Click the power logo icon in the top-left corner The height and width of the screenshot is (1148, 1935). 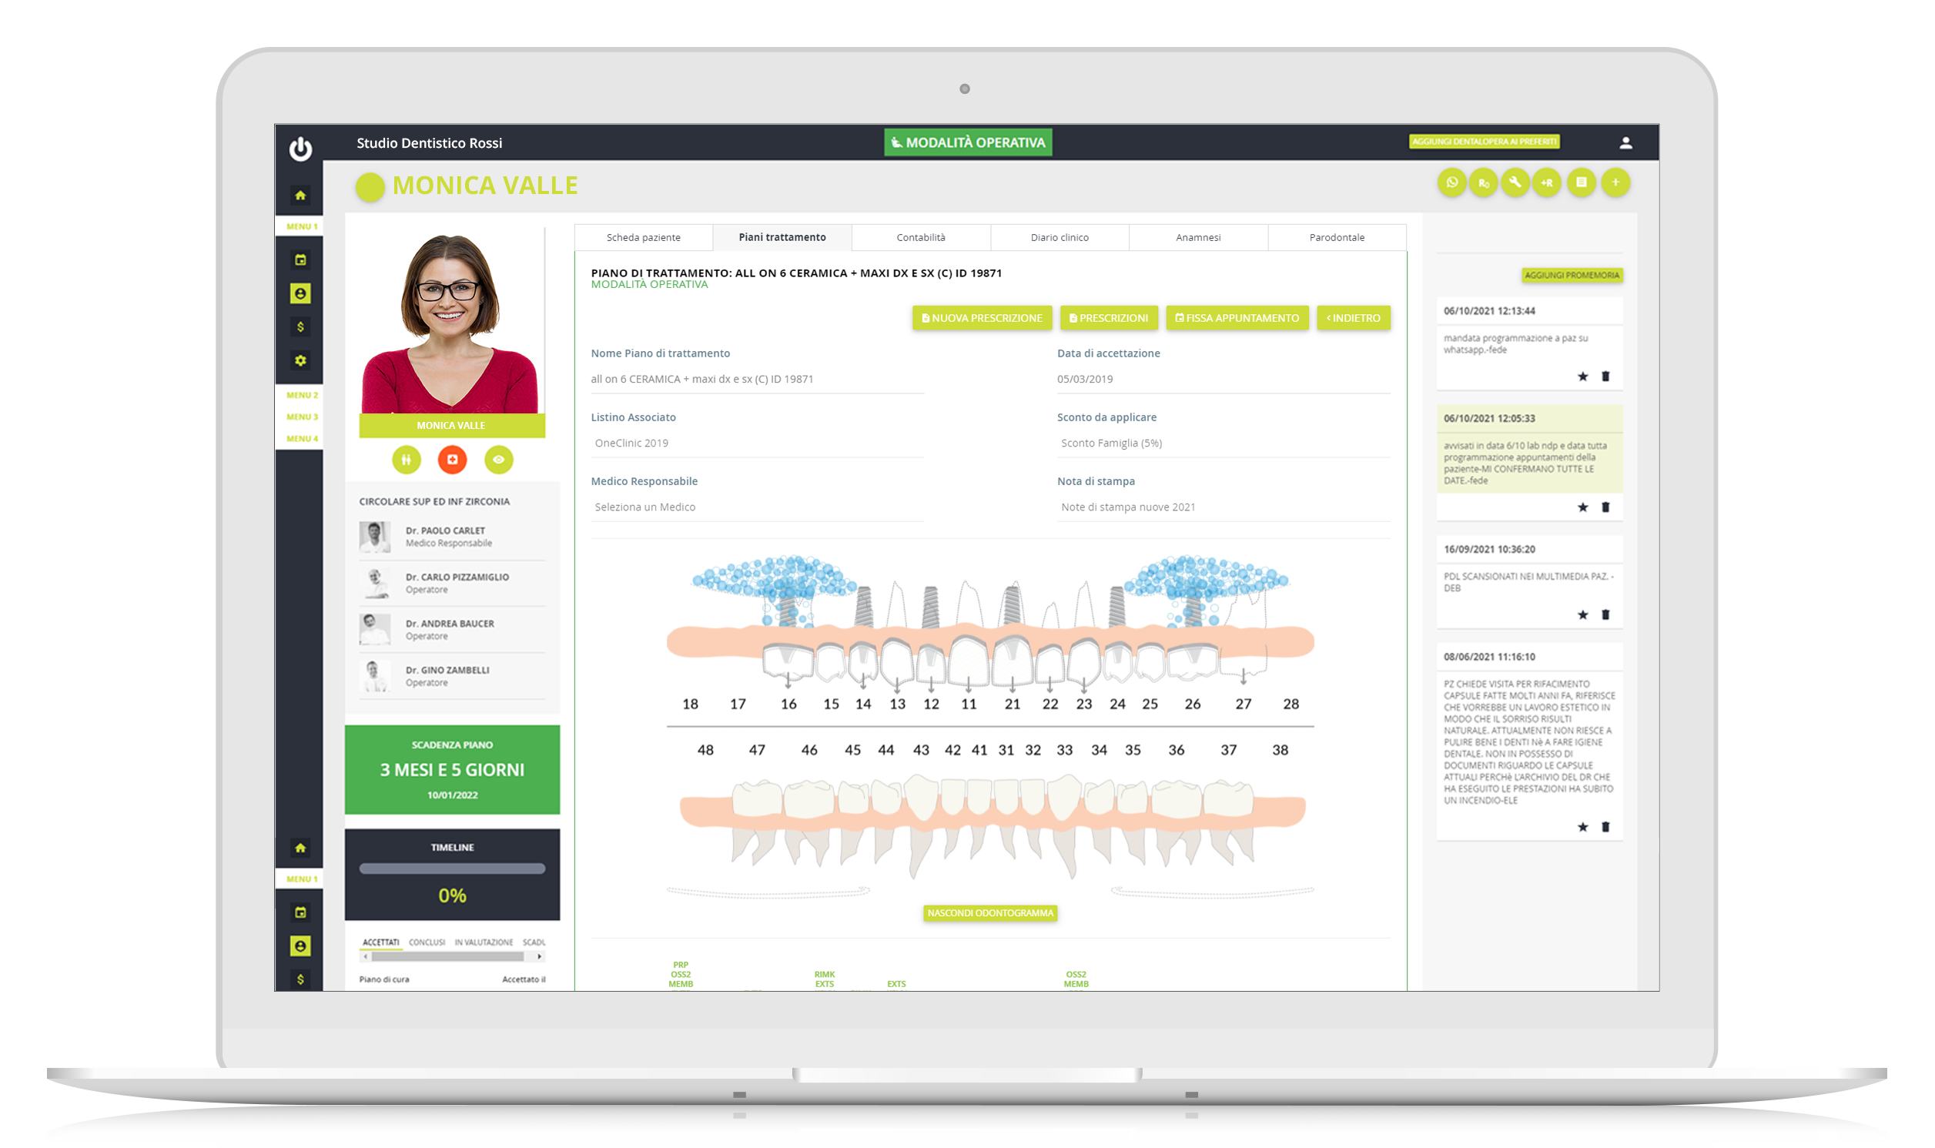coord(300,149)
